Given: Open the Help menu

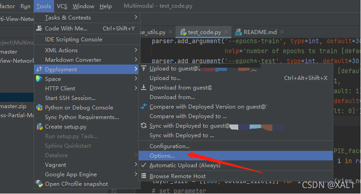Looking at the screenshot, I should [x=105, y=6].
